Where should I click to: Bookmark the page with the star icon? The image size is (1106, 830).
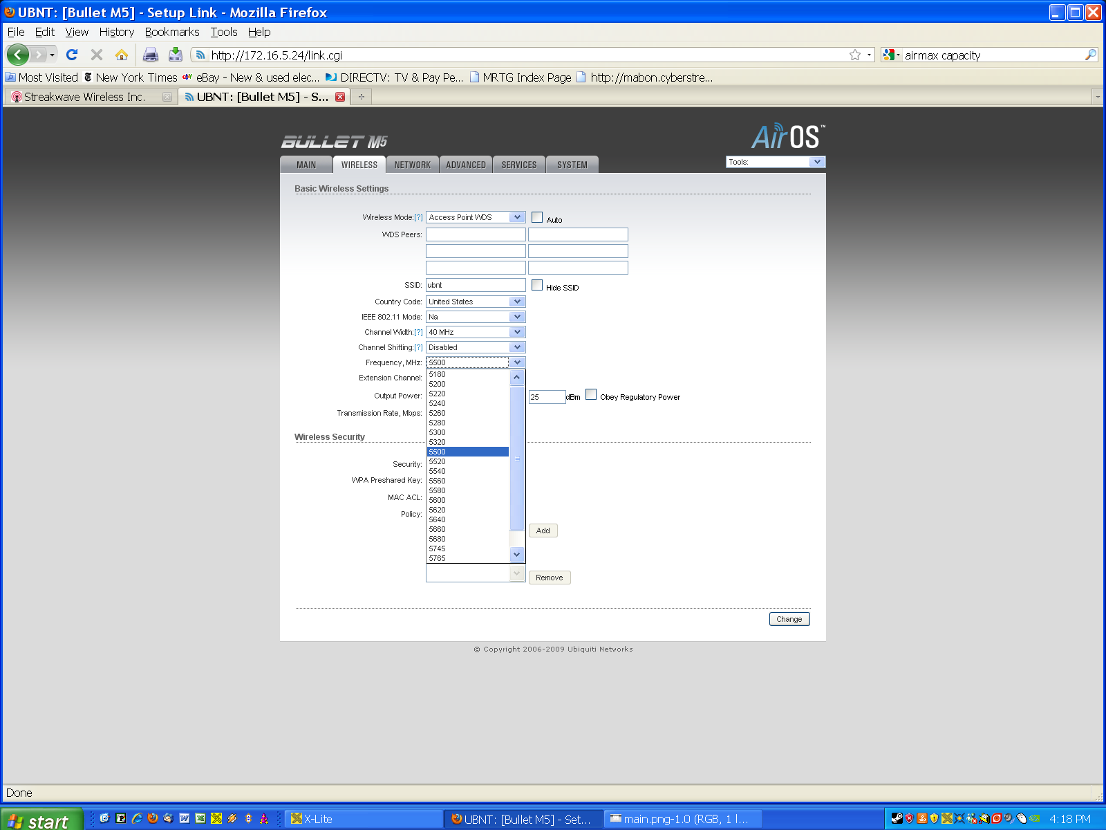coord(855,55)
